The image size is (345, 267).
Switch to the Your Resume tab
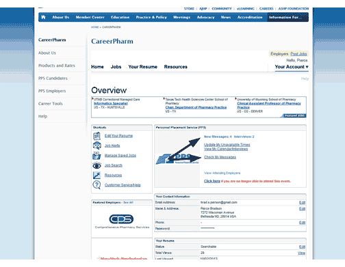point(142,67)
